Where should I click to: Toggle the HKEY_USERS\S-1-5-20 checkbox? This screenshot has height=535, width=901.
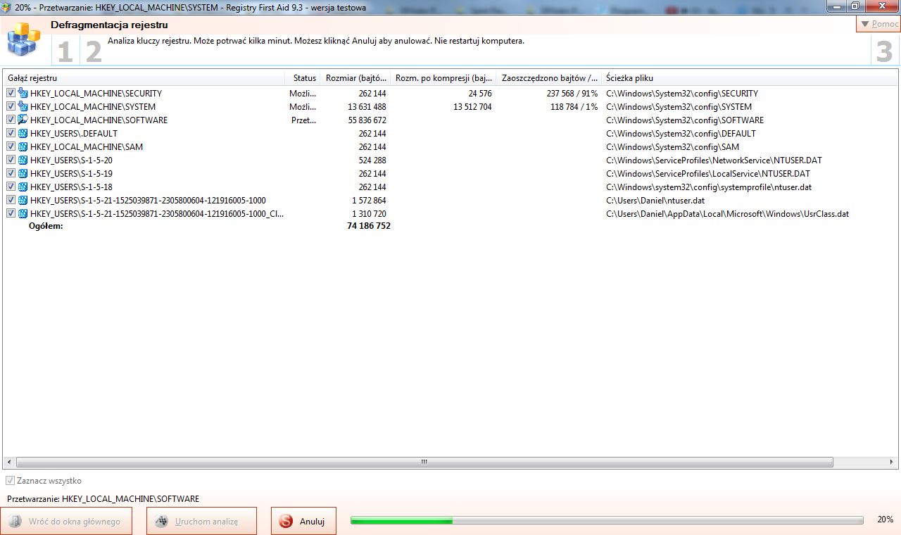click(x=11, y=160)
